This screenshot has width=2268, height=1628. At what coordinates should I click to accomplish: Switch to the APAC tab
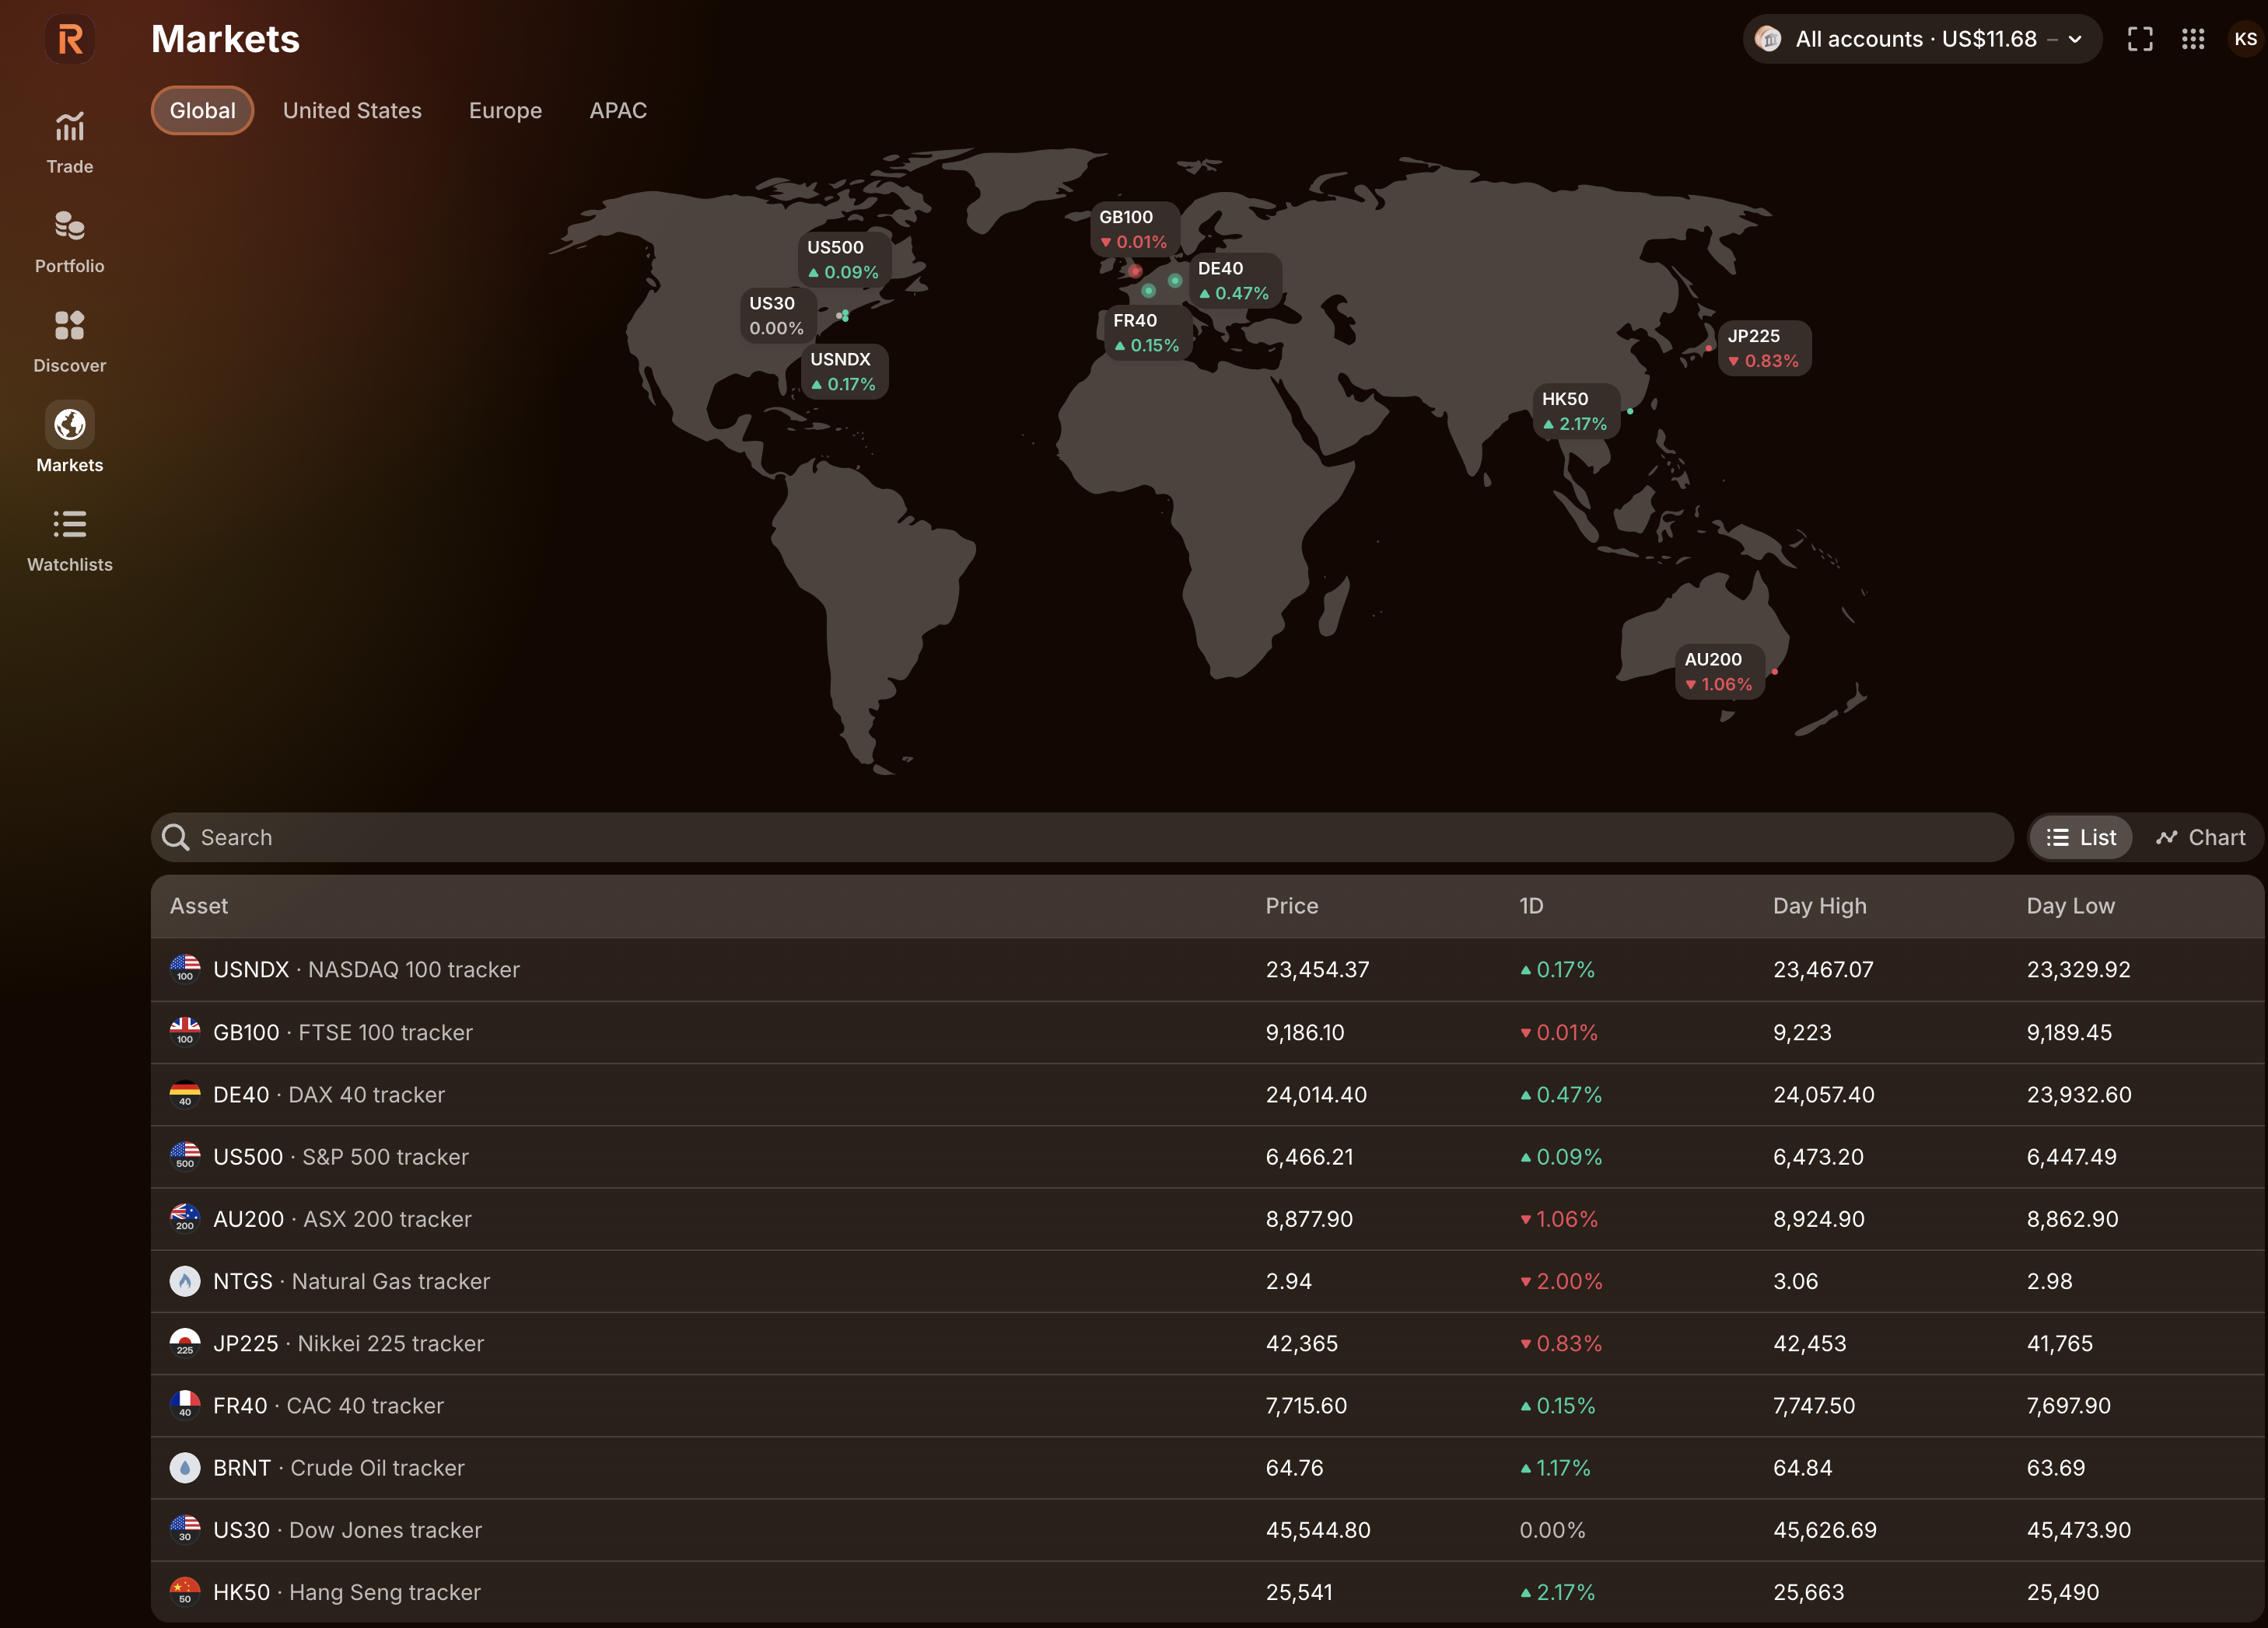[x=618, y=110]
